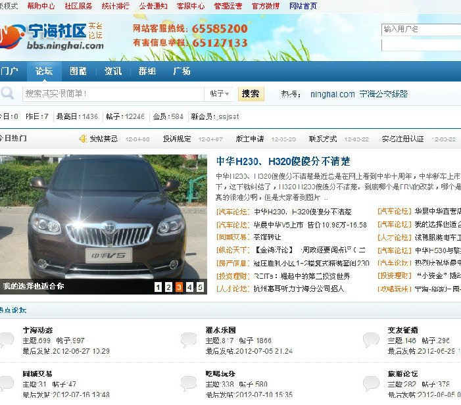Open headline 中华H230、H320傻傻分不清楚
The width and height of the screenshot is (461, 405).
coord(283,161)
